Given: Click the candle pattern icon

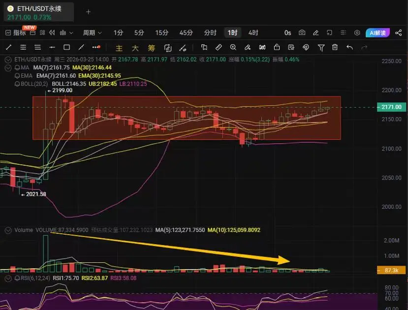Looking at the screenshot, I should [262, 47].
